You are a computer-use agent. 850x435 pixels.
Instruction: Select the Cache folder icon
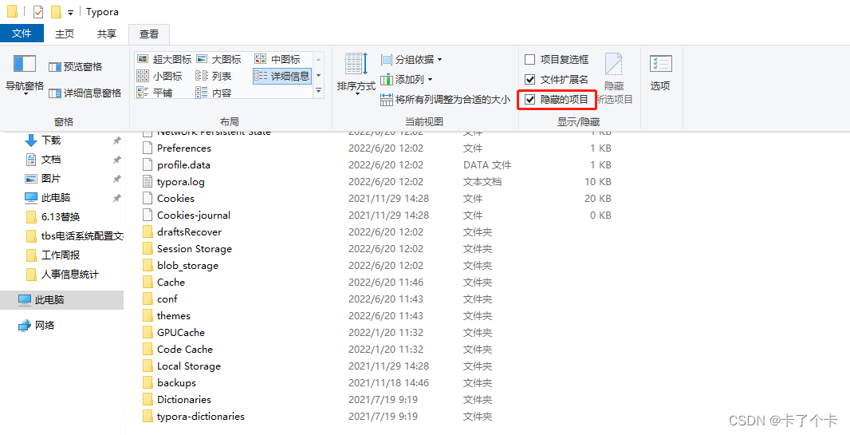[x=148, y=283]
